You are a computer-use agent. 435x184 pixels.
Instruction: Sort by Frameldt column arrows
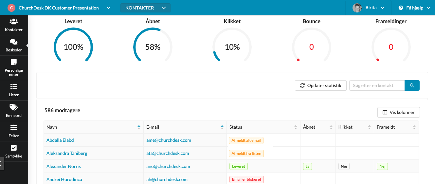(414, 127)
